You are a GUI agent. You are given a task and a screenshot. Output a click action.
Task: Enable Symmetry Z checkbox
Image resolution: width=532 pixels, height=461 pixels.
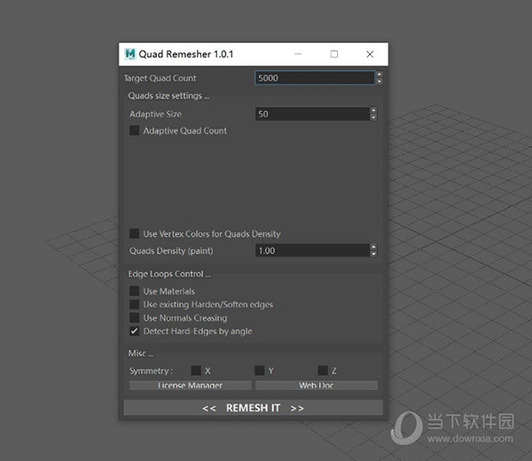coord(323,371)
